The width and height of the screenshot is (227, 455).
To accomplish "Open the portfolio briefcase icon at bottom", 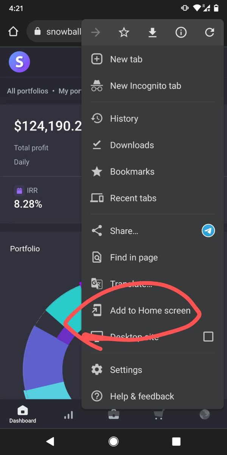I will [x=113, y=414].
